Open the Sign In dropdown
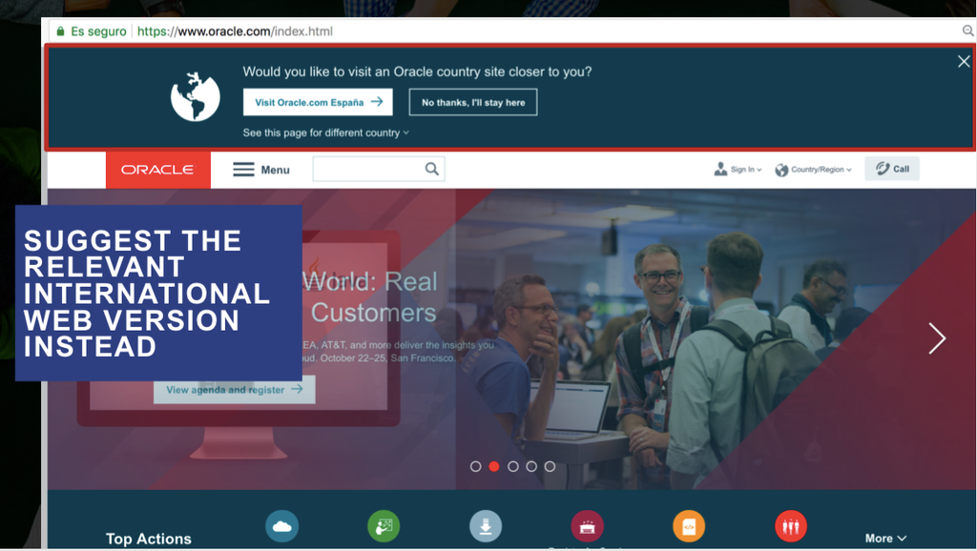The image size is (977, 551). [738, 170]
